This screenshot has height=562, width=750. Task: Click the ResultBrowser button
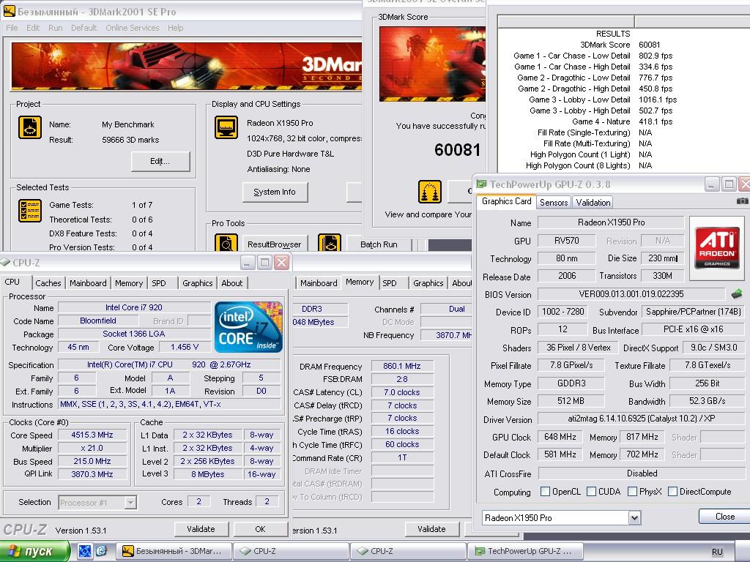pos(275,244)
